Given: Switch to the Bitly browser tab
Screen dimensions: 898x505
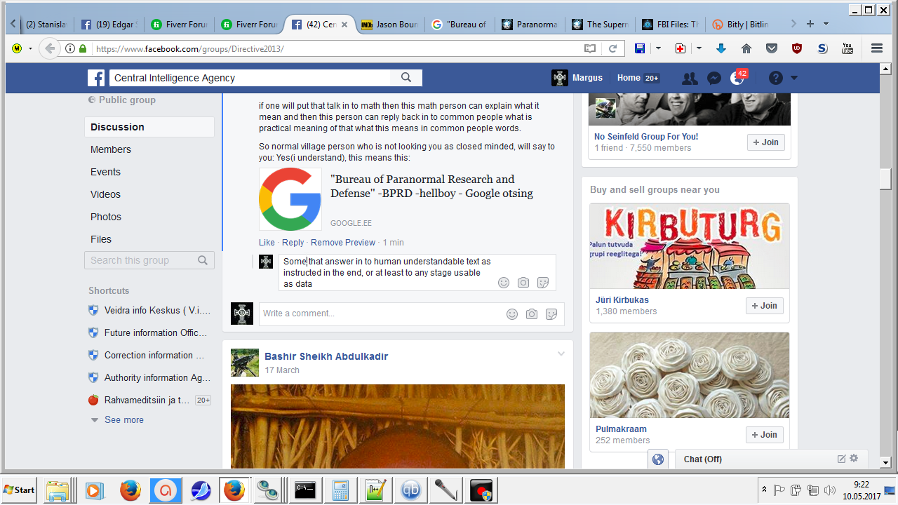Looking at the screenshot, I should coord(740,25).
